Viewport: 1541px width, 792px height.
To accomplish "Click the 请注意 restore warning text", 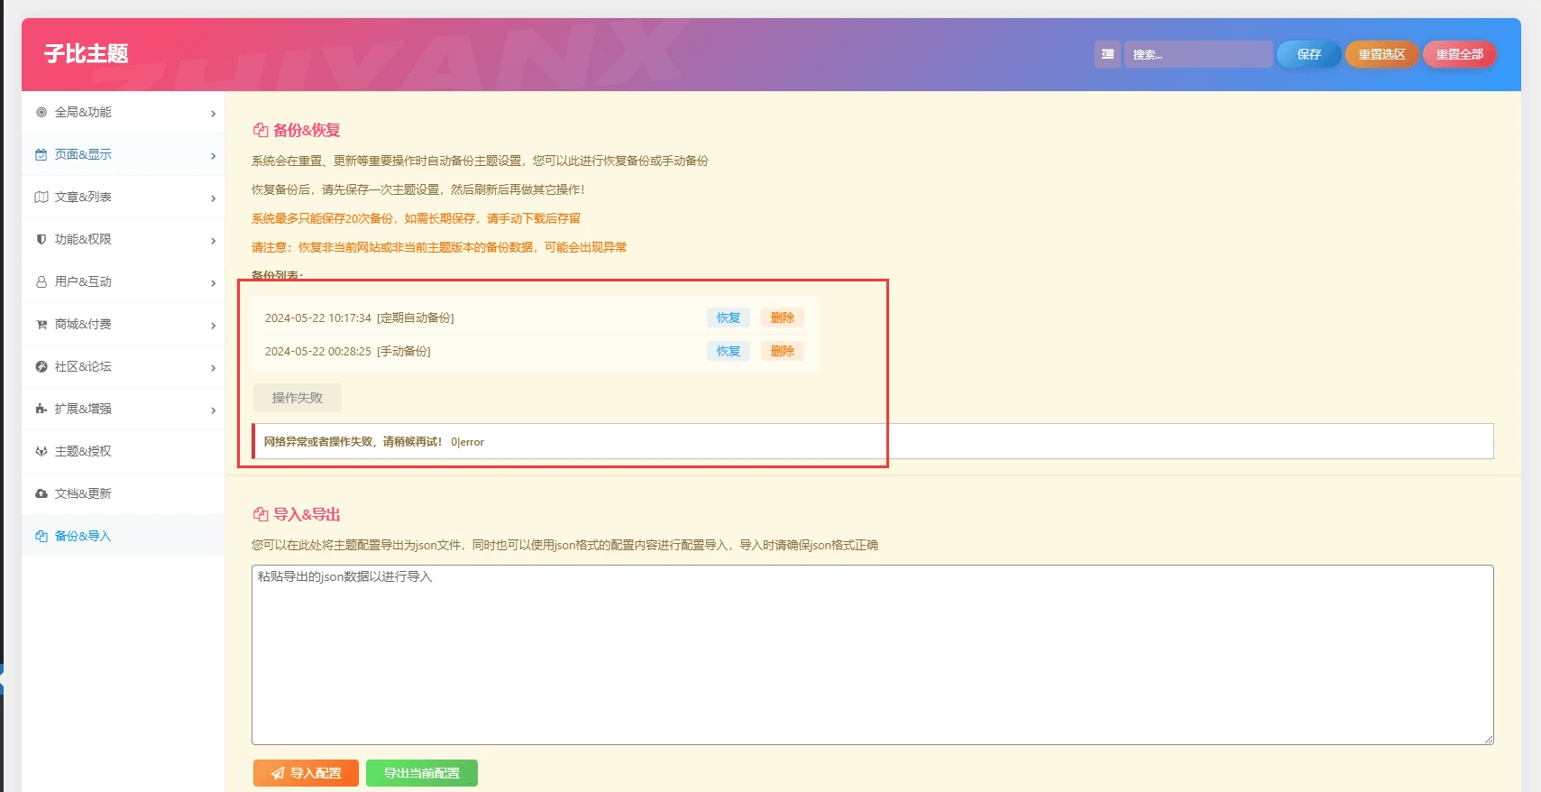I will (x=439, y=247).
